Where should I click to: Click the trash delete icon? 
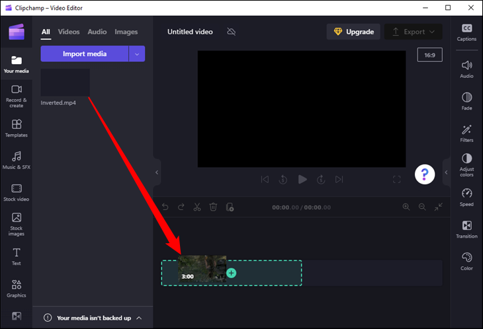click(x=213, y=207)
